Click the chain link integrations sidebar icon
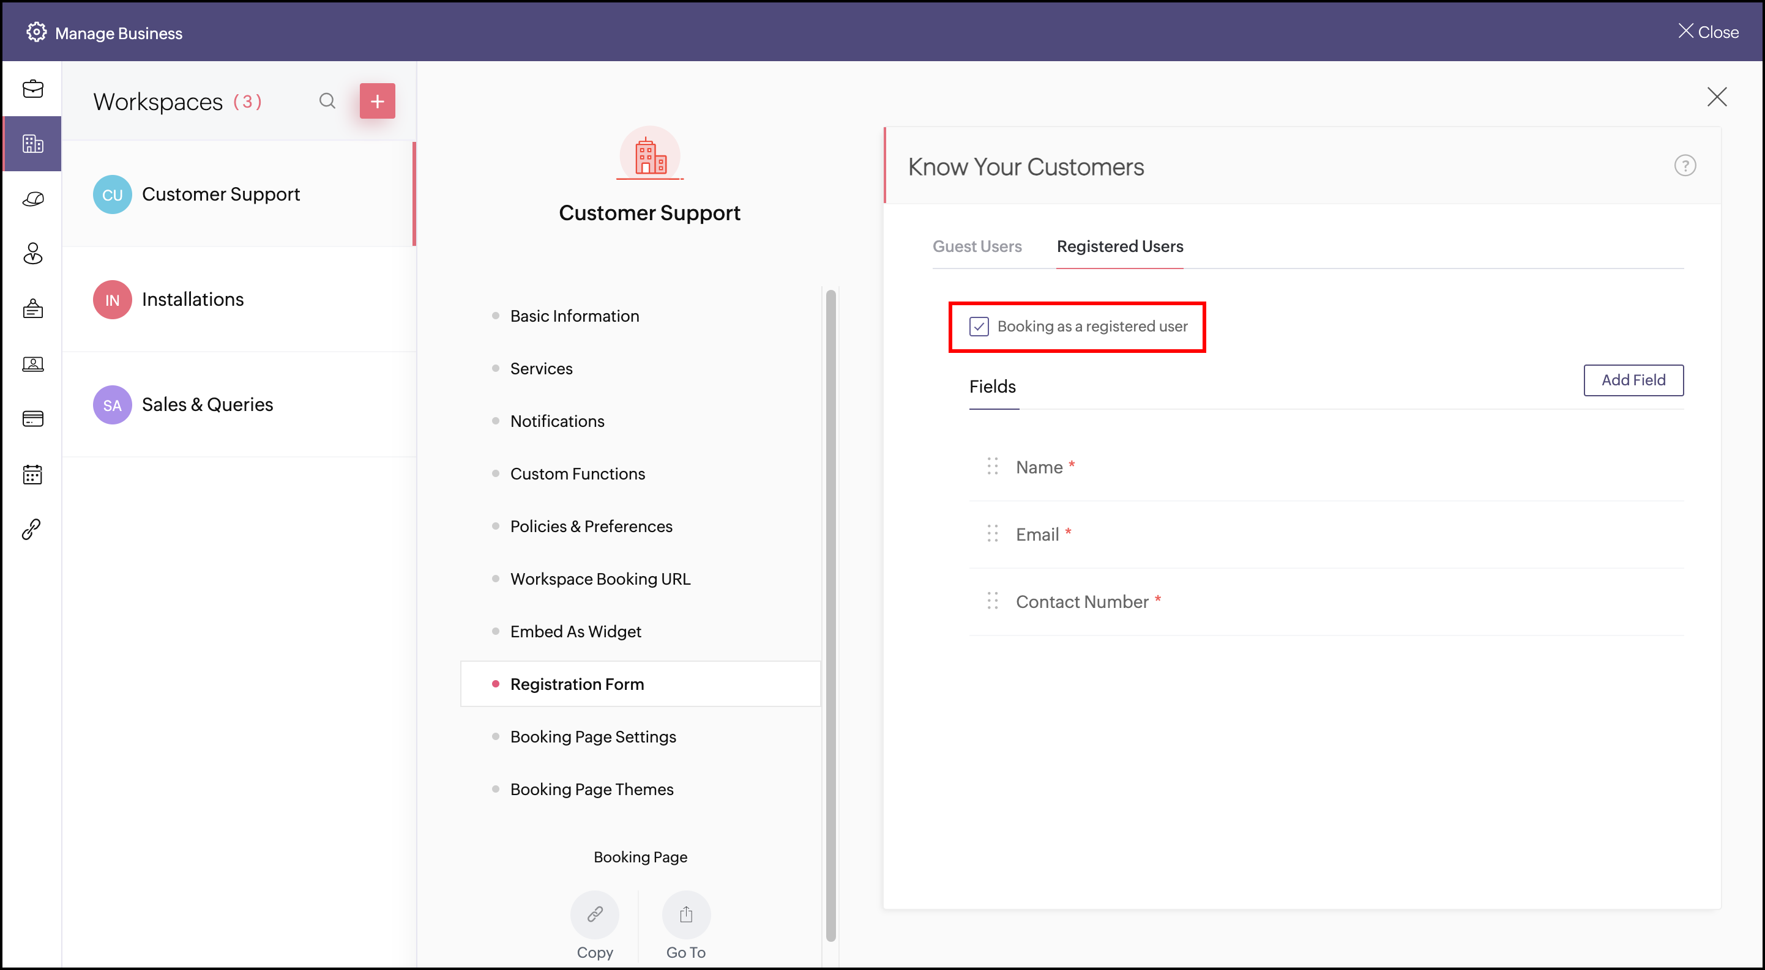This screenshot has height=970, width=1765. (32, 528)
